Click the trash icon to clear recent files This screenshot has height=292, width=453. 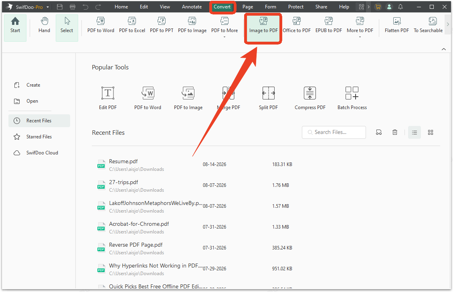pos(394,132)
